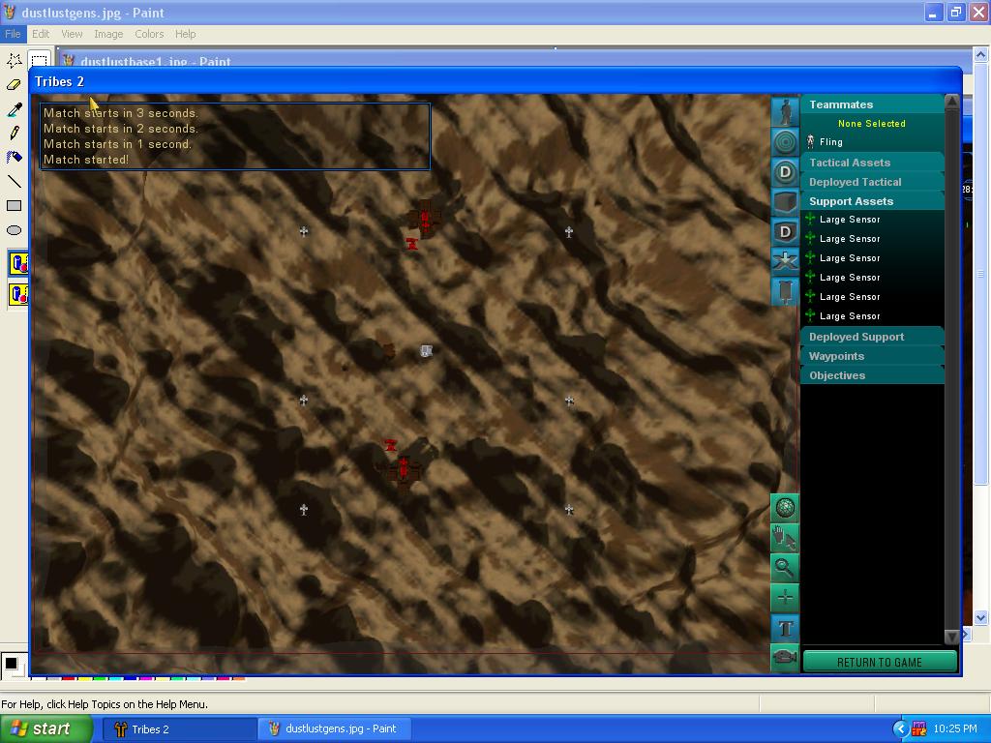Click the tray icon beside the clock
Image resolution: width=991 pixels, height=743 pixels.
pos(919,729)
